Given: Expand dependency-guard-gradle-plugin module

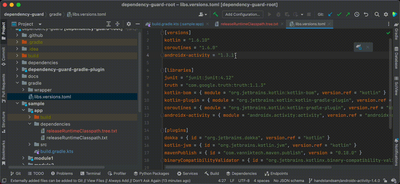Looking at the screenshot, I should coord(17,69).
